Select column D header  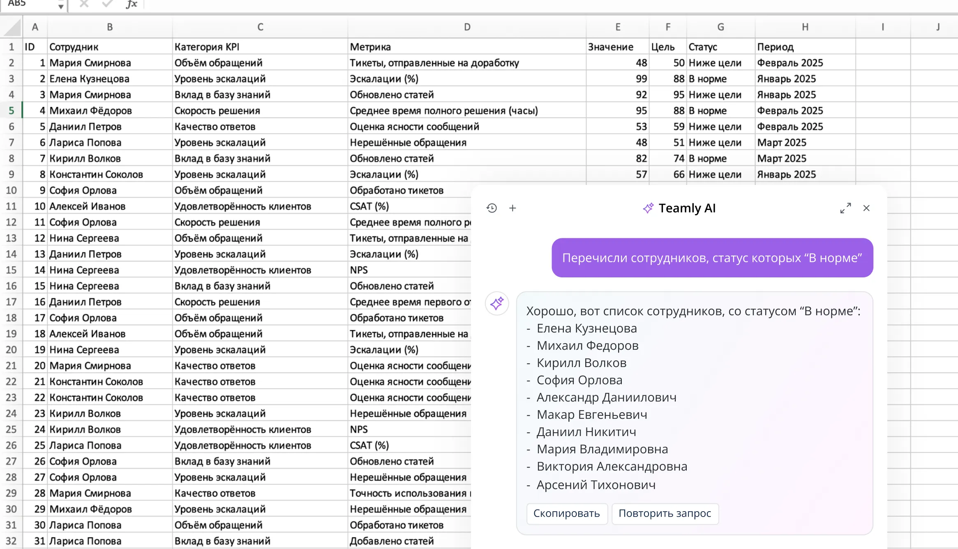pos(467,27)
